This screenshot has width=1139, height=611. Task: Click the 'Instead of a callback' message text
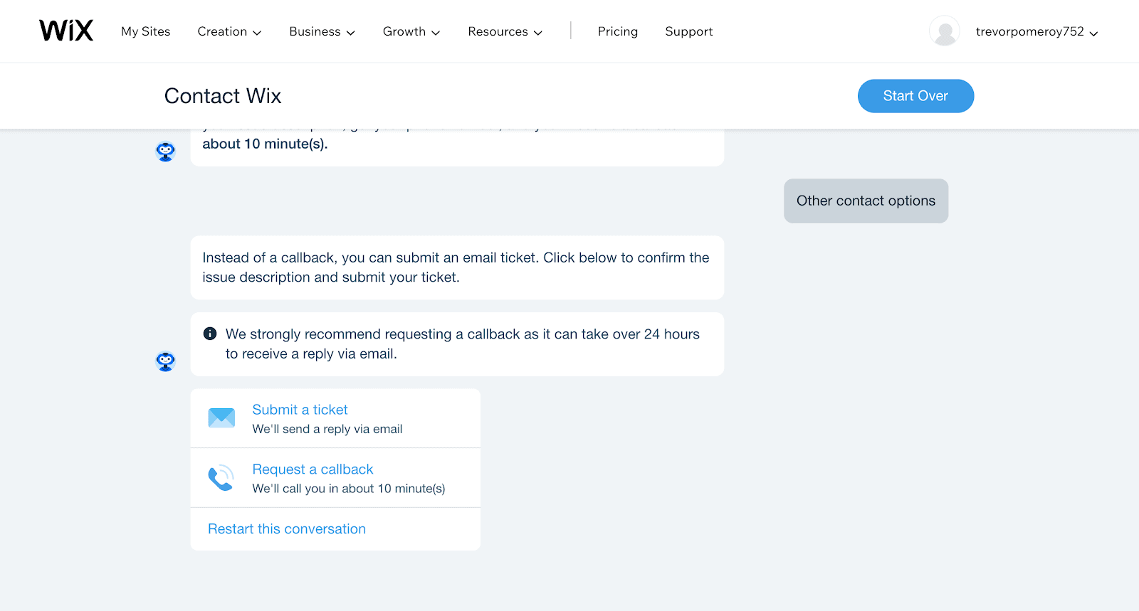[456, 267]
